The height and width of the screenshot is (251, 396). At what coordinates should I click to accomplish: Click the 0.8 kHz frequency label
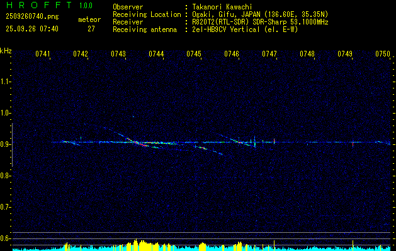(6, 176)
